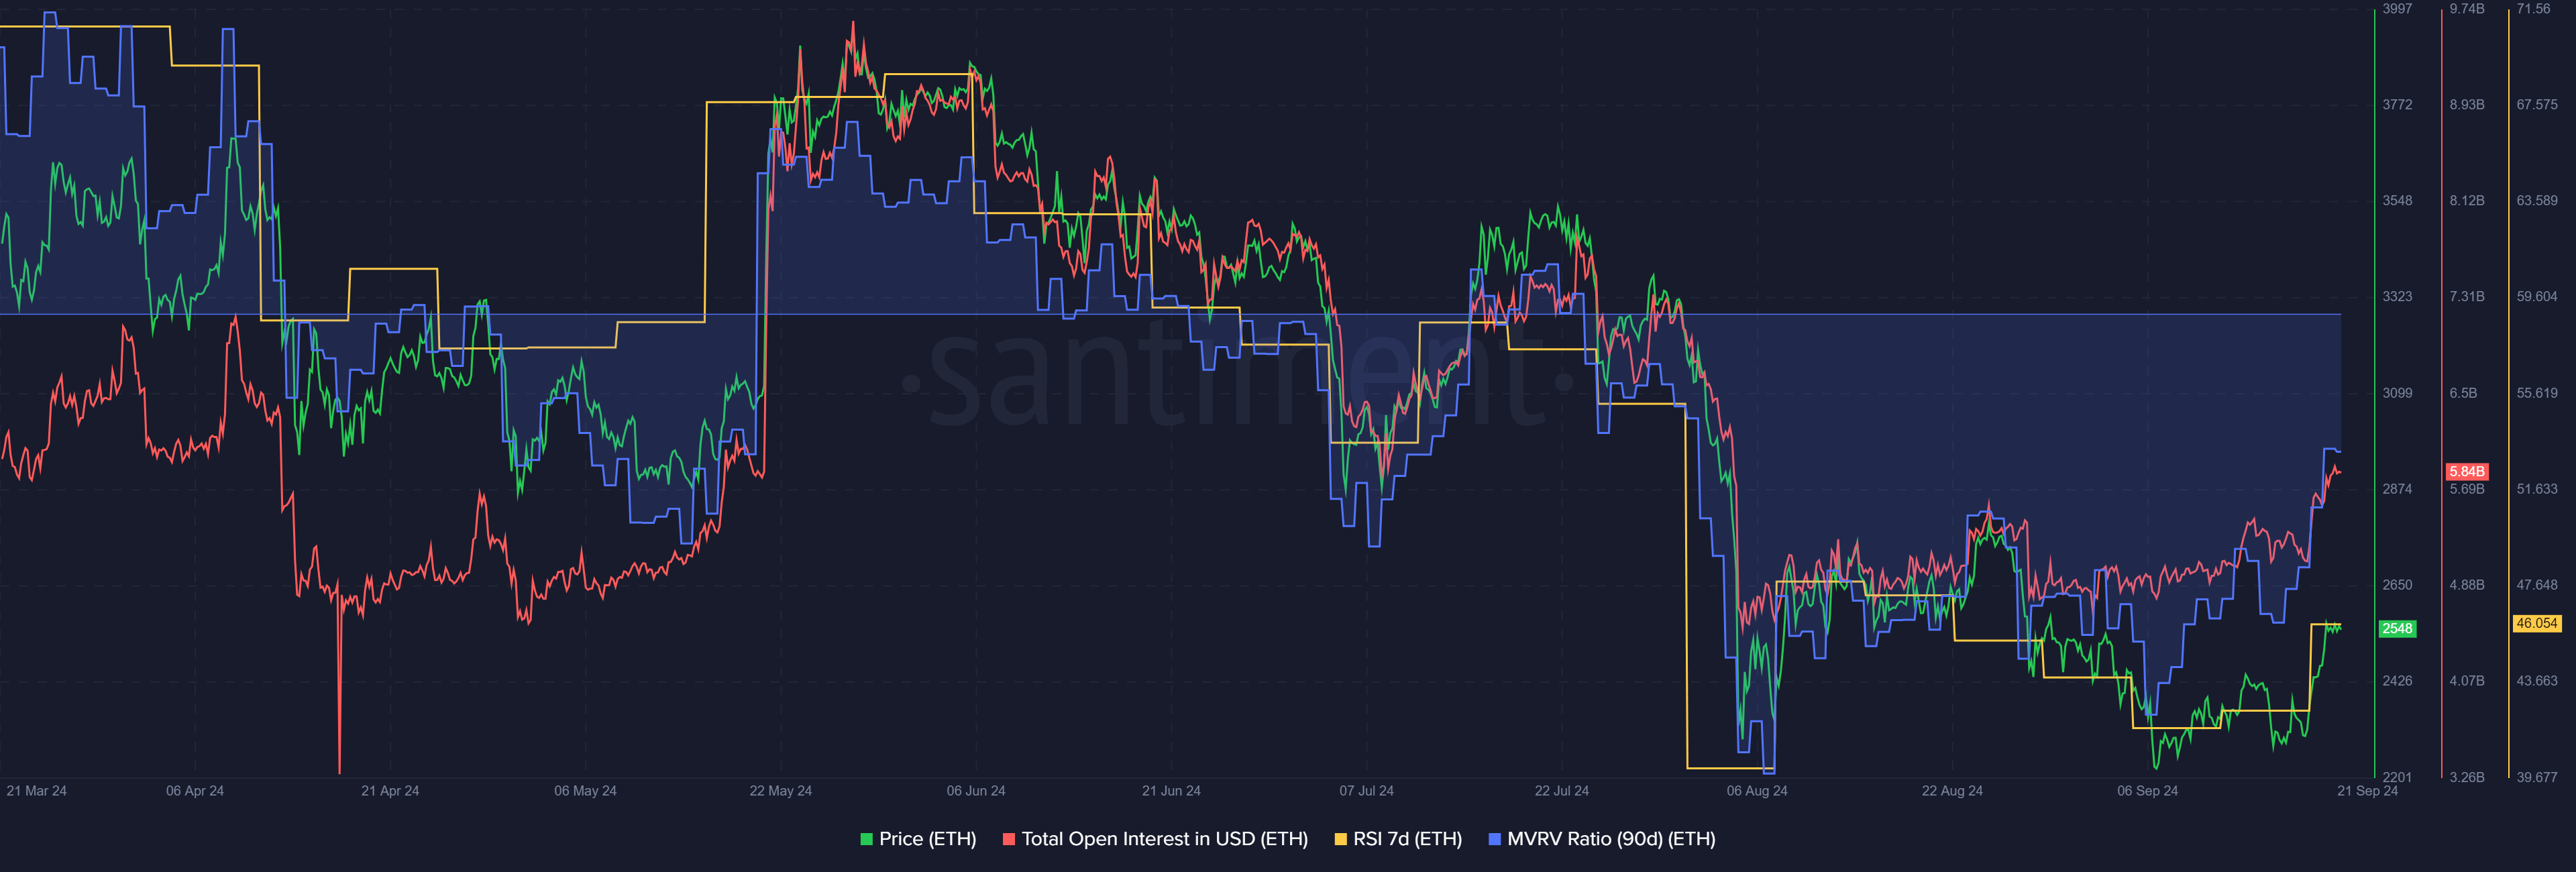Image resolution: width=2576 pixels, height=872 pixels.
Task: Click the 3997 price axis value
Action: tap(2397, 8)
